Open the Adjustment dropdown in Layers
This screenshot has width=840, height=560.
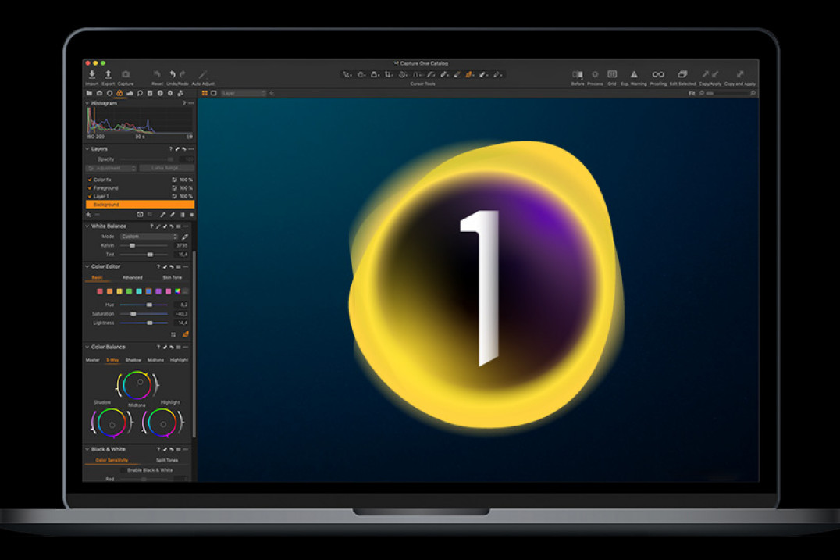coord(110,168)
